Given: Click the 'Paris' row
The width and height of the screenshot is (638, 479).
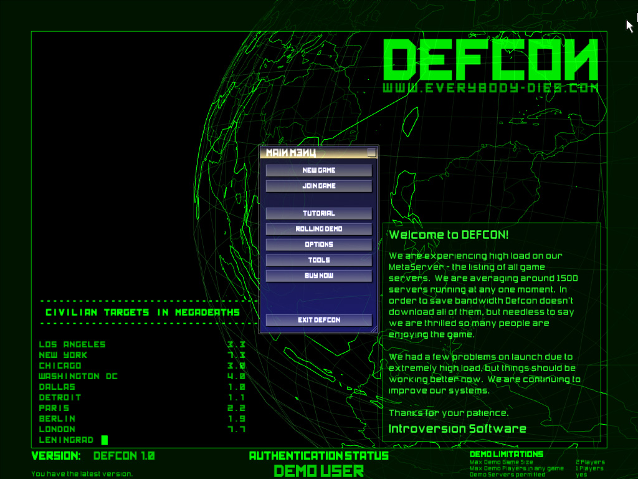Looking at the screenshot, I should point(142,408).
